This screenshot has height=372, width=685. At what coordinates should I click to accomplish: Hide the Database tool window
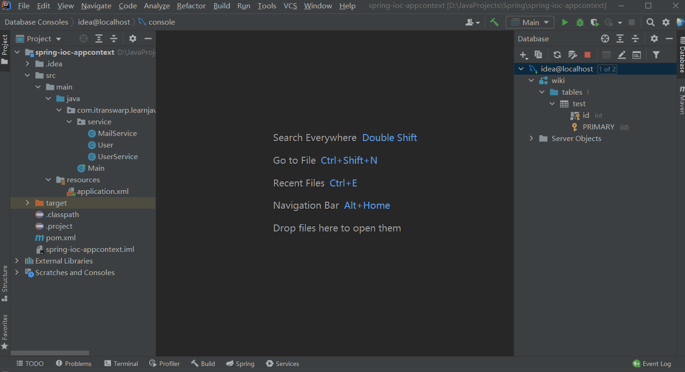point(669,39)
